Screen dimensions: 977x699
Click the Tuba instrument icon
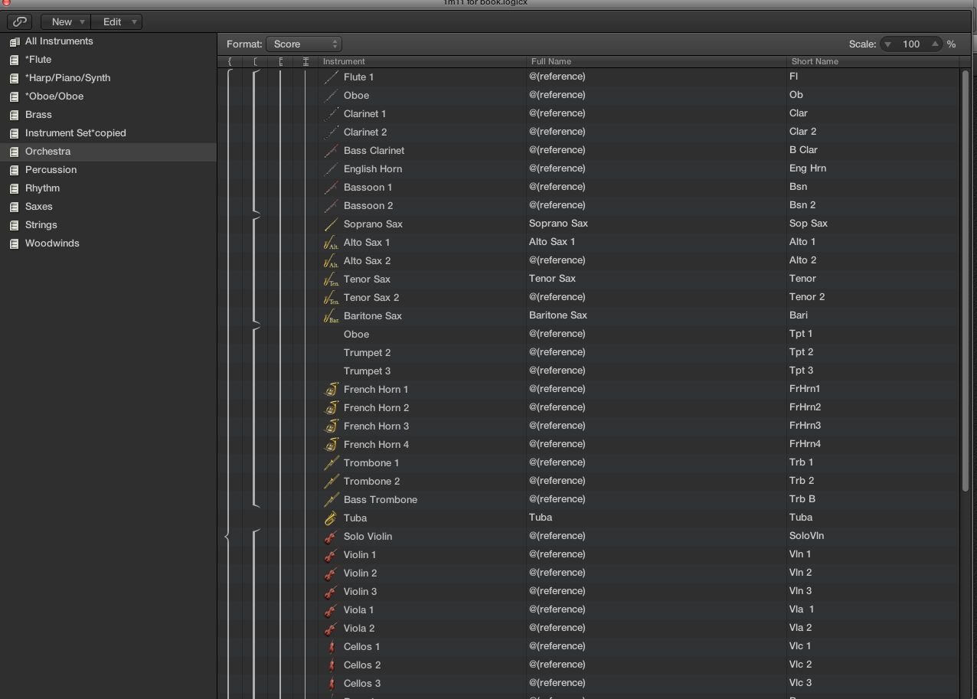pyautogui.click(x=331, y=518)
